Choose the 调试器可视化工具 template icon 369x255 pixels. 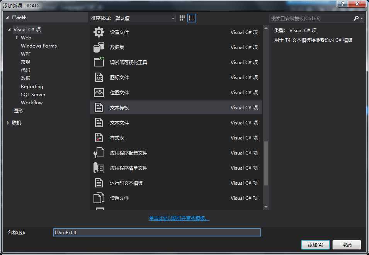tap(99, 62)
